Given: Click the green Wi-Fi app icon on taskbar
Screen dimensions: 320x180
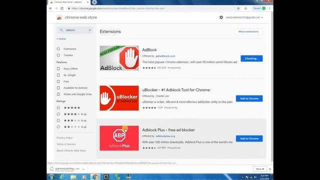Looking at the screenshot, I should (x=117, y=176).
